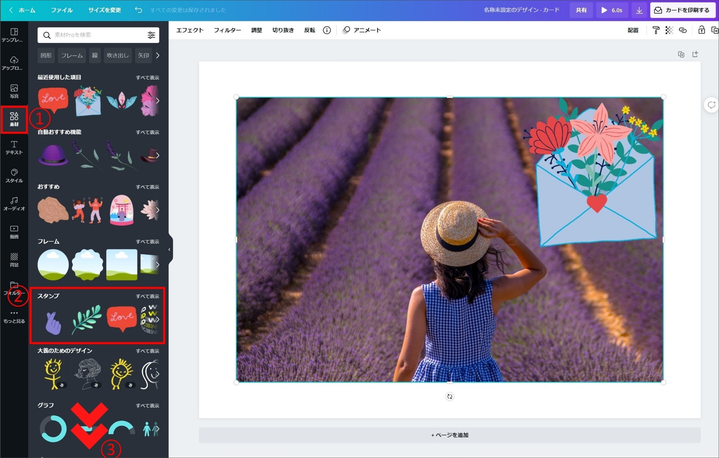
Task: Open the ファイル menu
Action: pyautogui.click(x=62, y=10)
